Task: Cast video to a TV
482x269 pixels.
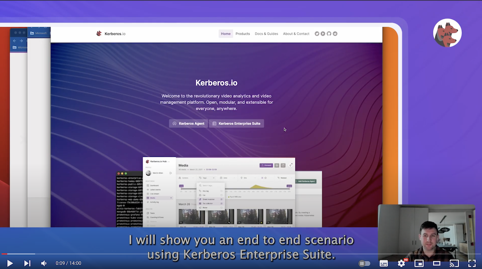Action: (454, 263)
